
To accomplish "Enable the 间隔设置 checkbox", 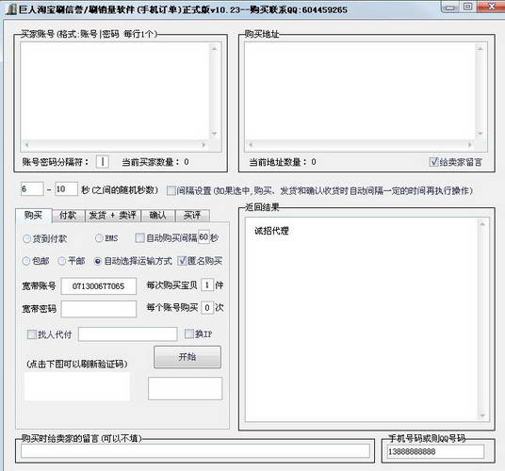I will coord(171,190).
